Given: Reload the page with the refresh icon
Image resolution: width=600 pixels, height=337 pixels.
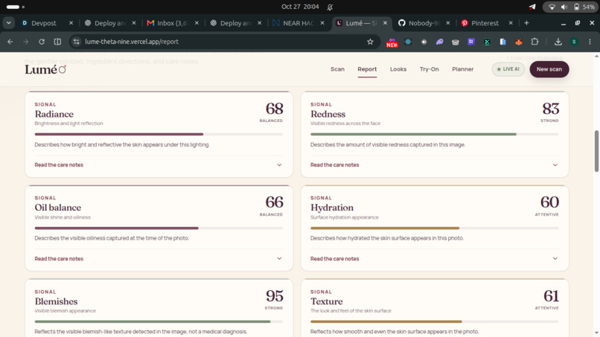Looking at the screenshot, I should click(42, 42).
